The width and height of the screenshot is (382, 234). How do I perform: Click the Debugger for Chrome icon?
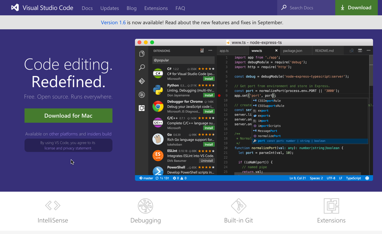pyautogui.click(x=158, y=107)
